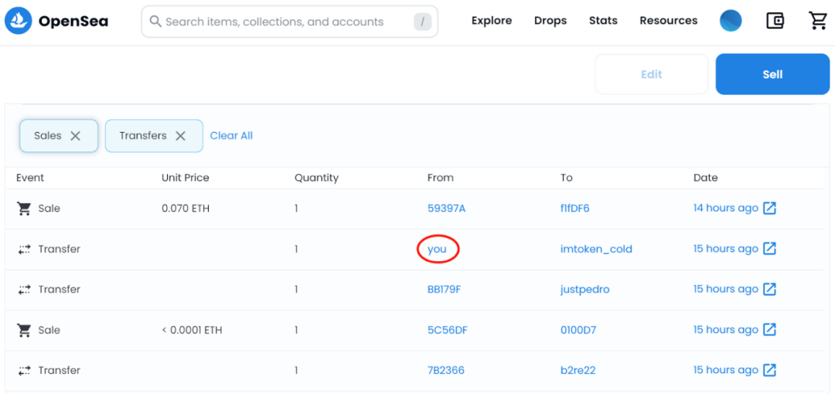The width and height of the screenshot is (835, 394).
Task: Remove the Transfers filter chip
Action: click(x=180, y=136)
